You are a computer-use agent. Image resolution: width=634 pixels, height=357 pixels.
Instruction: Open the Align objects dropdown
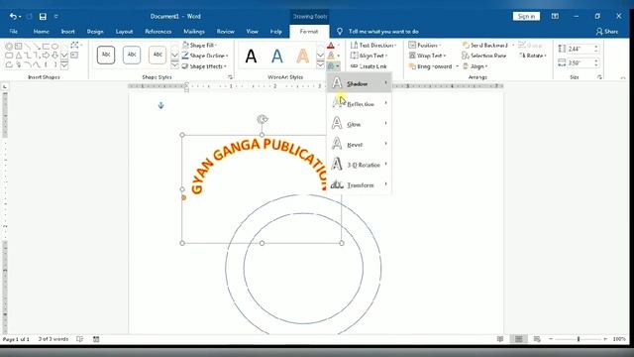coord(475,66)
